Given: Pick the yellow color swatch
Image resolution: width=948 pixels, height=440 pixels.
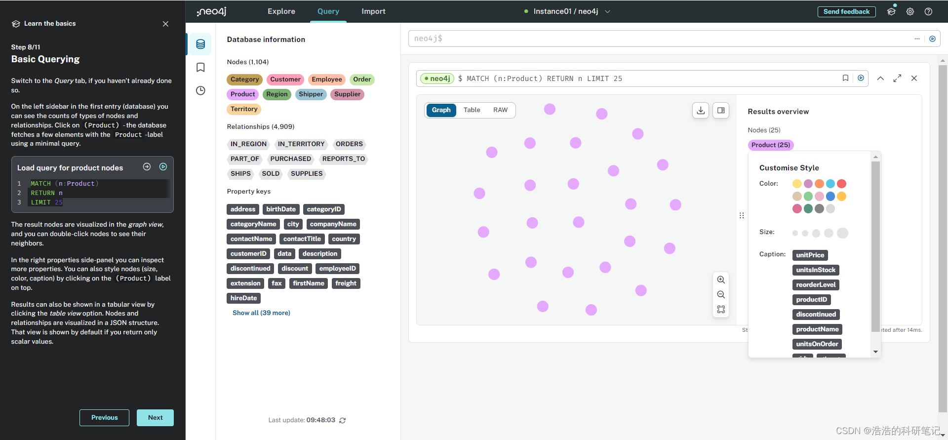Looking at the screenshot, I should point(797,184).
